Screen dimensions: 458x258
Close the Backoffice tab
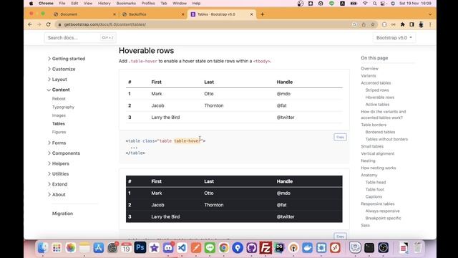(183, 14)
